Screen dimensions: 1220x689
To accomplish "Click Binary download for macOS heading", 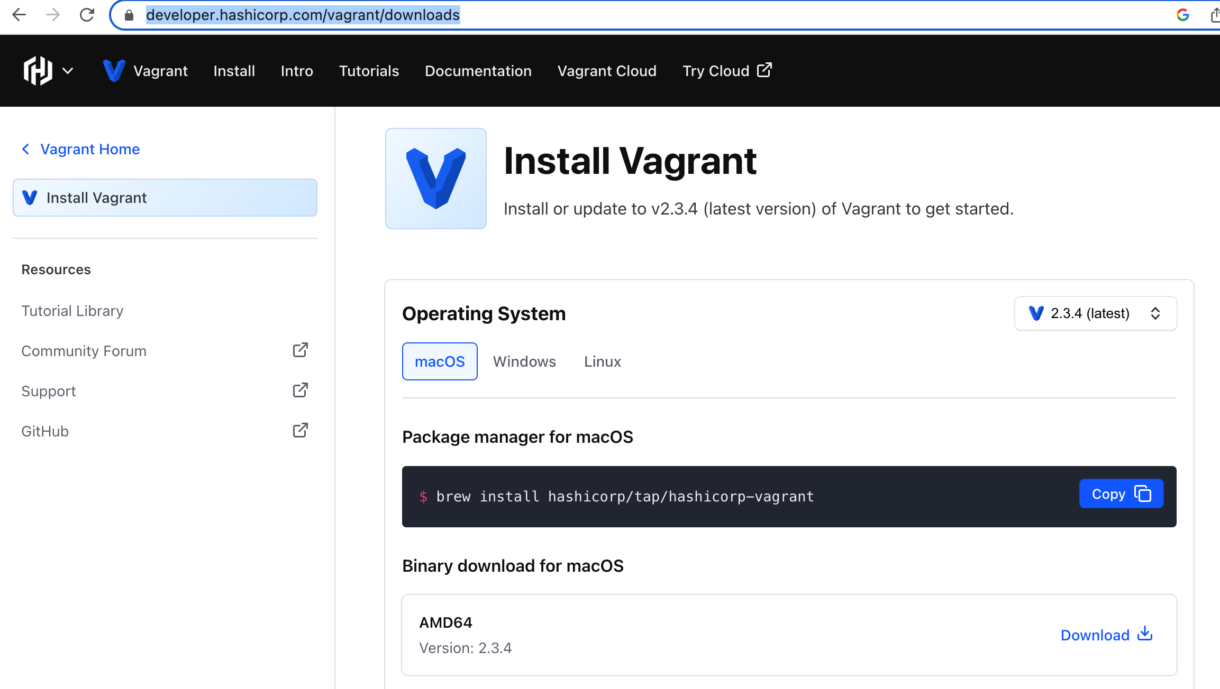I will 513,566.
